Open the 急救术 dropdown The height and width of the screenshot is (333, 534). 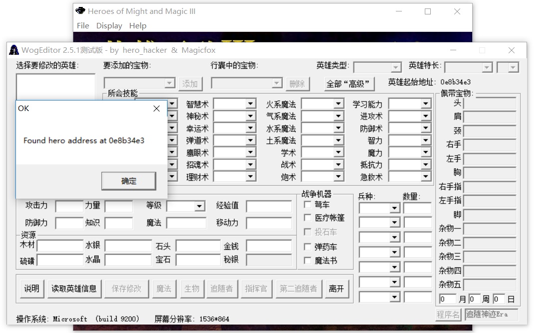point(426,177)
